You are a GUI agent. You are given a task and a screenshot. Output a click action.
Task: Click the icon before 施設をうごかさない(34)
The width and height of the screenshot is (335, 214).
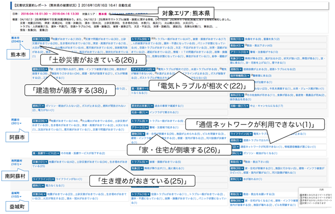(51, 73)
